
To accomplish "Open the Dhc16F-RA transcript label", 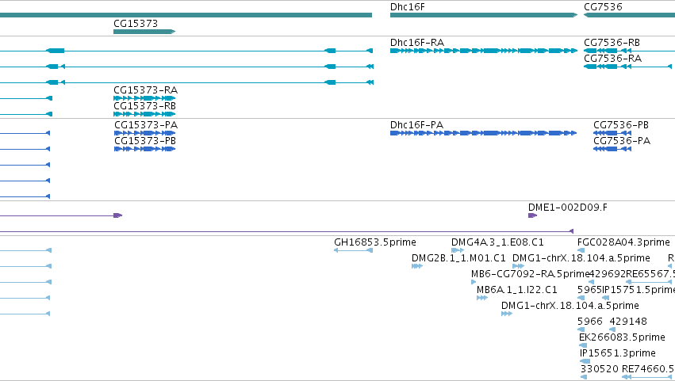I will point(416,43).
